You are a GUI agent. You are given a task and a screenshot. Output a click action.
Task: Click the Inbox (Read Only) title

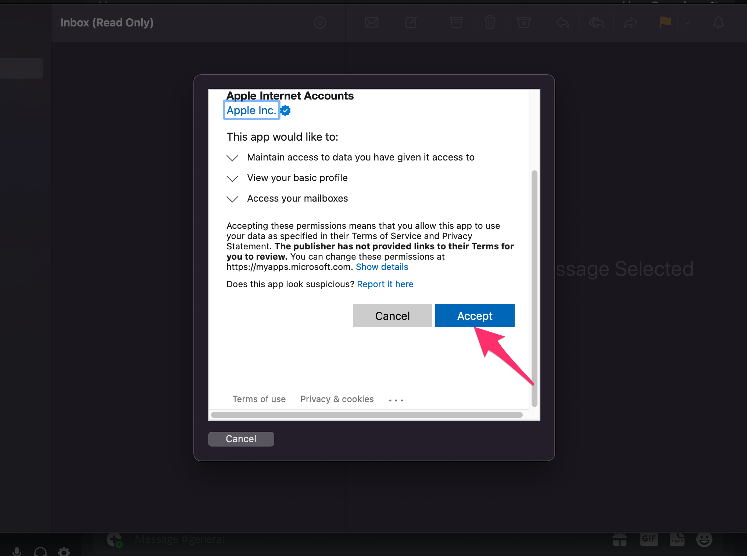(107, 23)
